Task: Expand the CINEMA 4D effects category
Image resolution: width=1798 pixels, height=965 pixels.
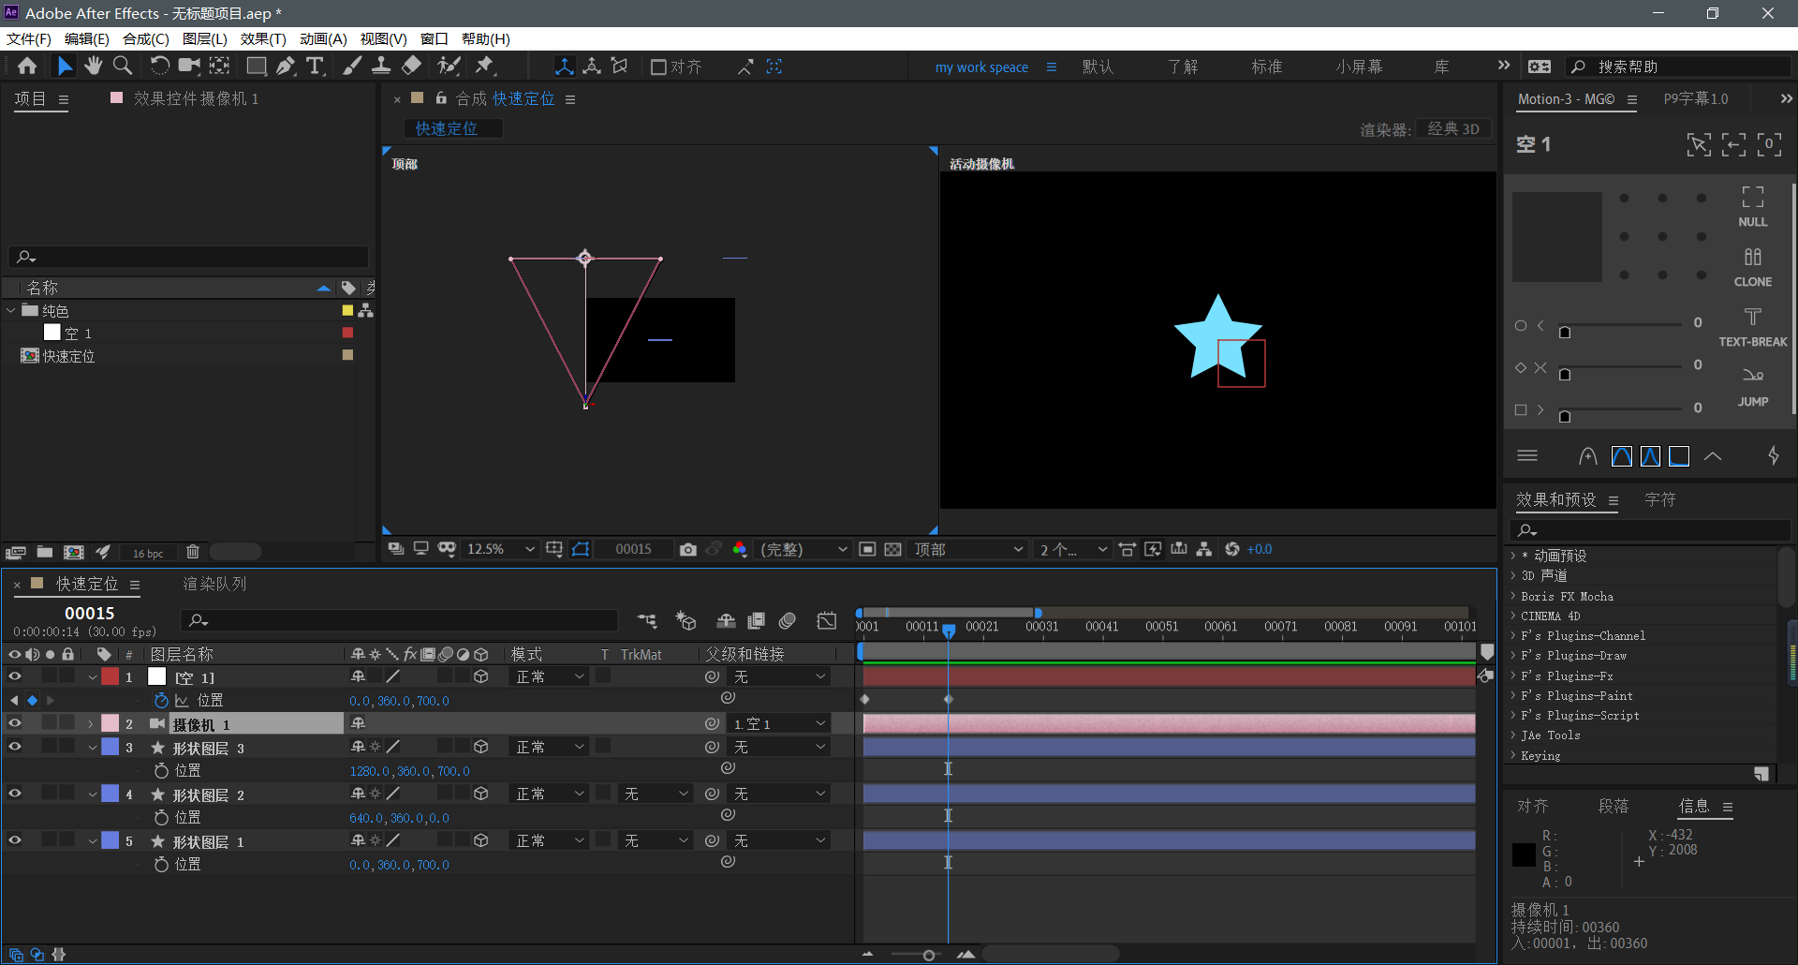Action: 1513,616
